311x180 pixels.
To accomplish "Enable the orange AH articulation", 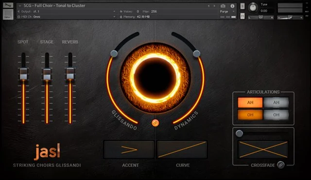I will coord(250,102).
